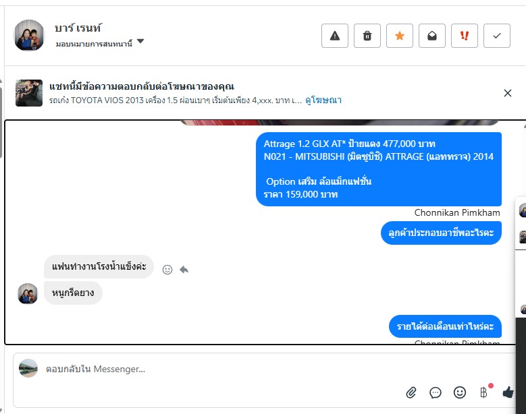Image resolution: width=526 pixels, height=414 pixels.
Task: Attach a file with paperclip icon
Action: pyautogui.click(x=411, y=392)
